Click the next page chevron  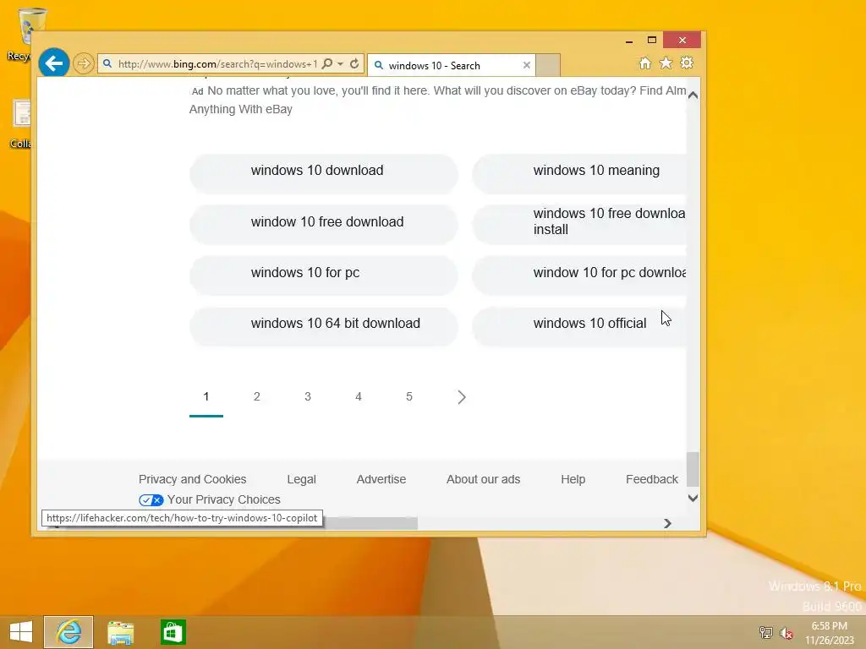tap(462, 397)
